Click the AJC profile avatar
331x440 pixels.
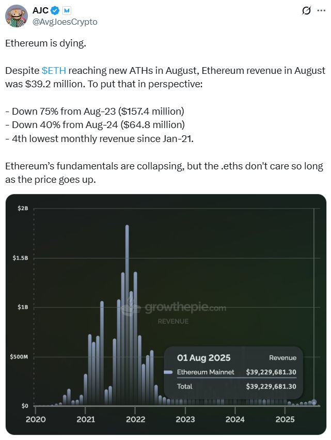coord(16,15)
